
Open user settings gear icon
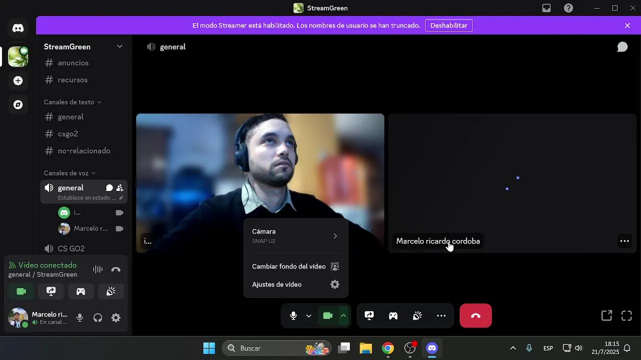[x=116, y=317]
